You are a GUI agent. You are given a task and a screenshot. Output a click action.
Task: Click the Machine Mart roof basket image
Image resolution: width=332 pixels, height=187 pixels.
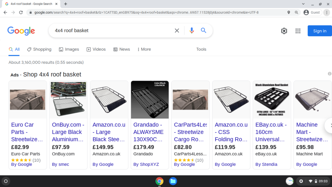click(x=312, y=100)
